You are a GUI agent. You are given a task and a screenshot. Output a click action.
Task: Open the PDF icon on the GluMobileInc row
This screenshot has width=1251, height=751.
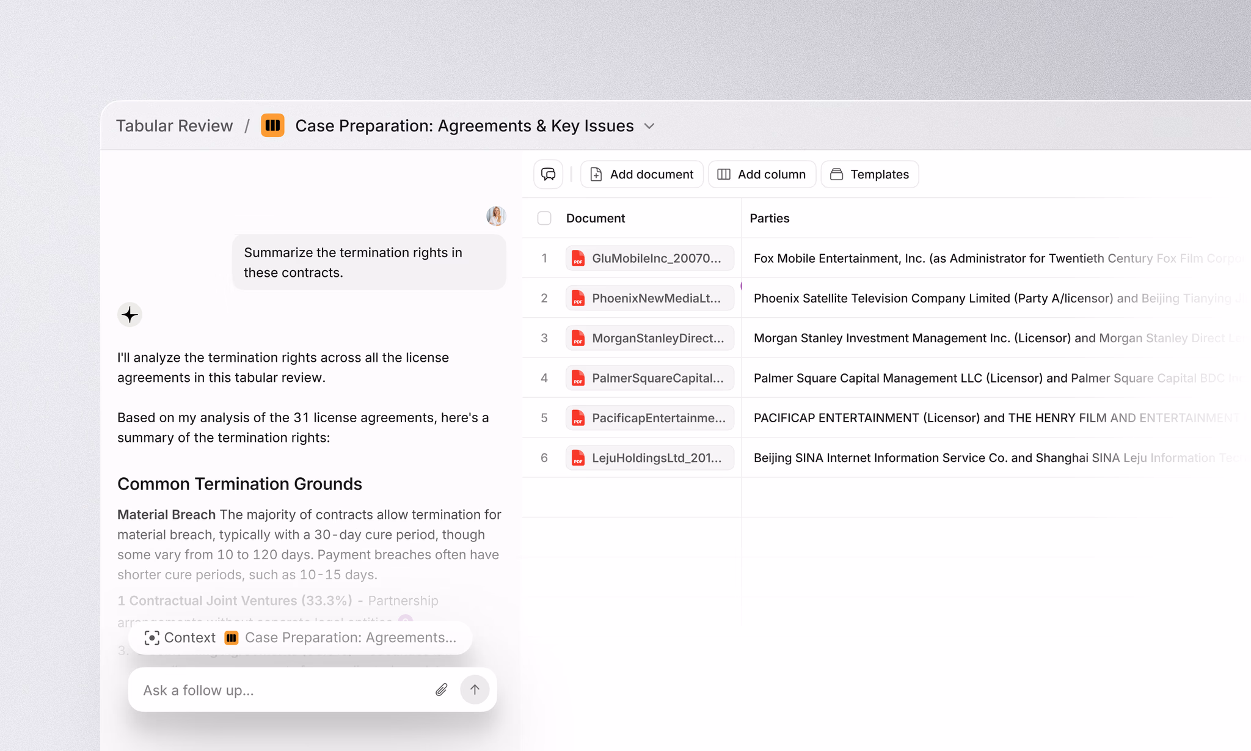tap(578, 258)
